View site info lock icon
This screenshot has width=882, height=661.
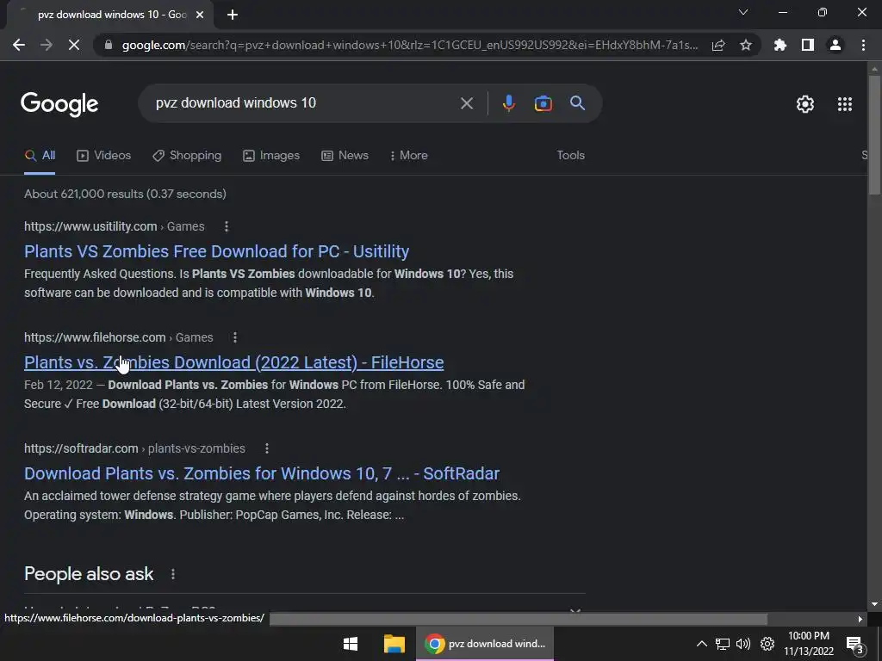(109, 45)
